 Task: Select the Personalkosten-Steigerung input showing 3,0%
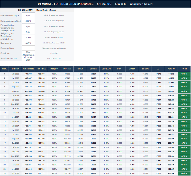coord(28,27)
